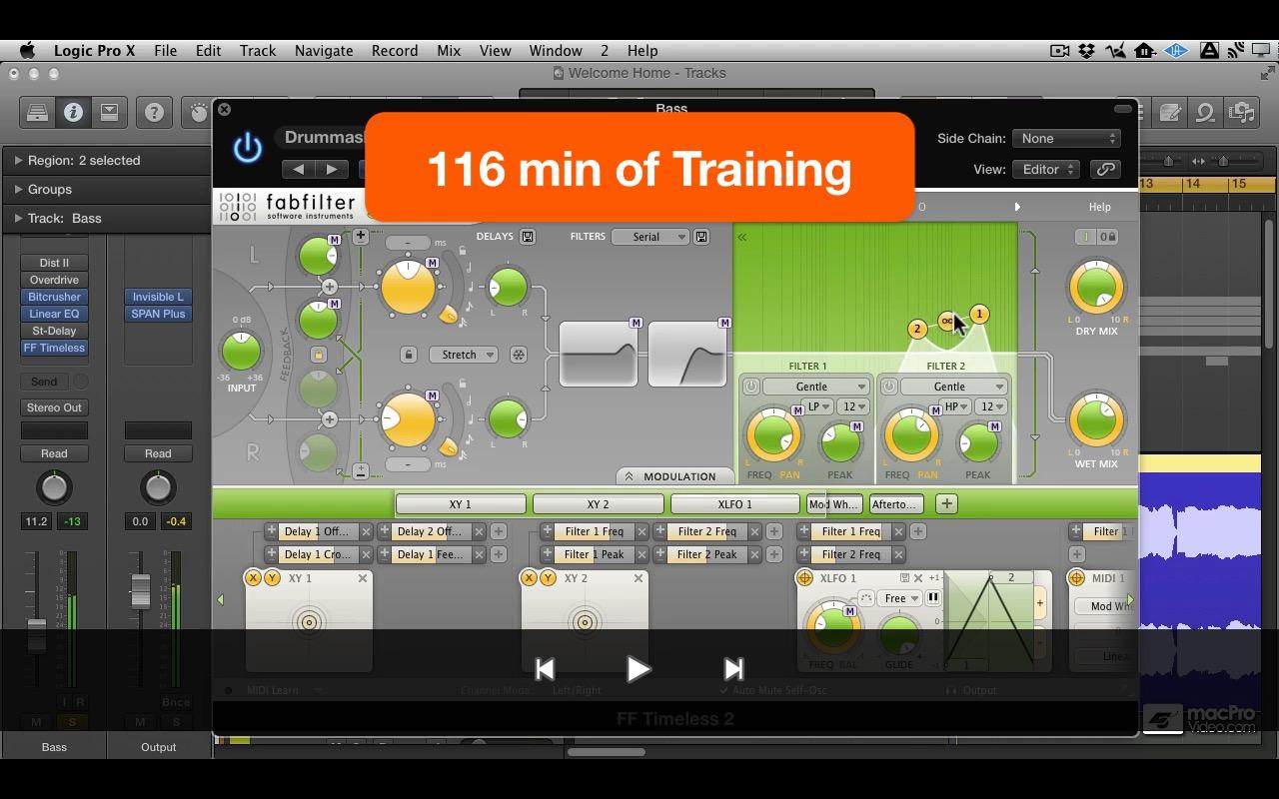Click the Bitcrusher plug-in slot
The height and width of the screenshot is (799, 1279).
[54, 297]
